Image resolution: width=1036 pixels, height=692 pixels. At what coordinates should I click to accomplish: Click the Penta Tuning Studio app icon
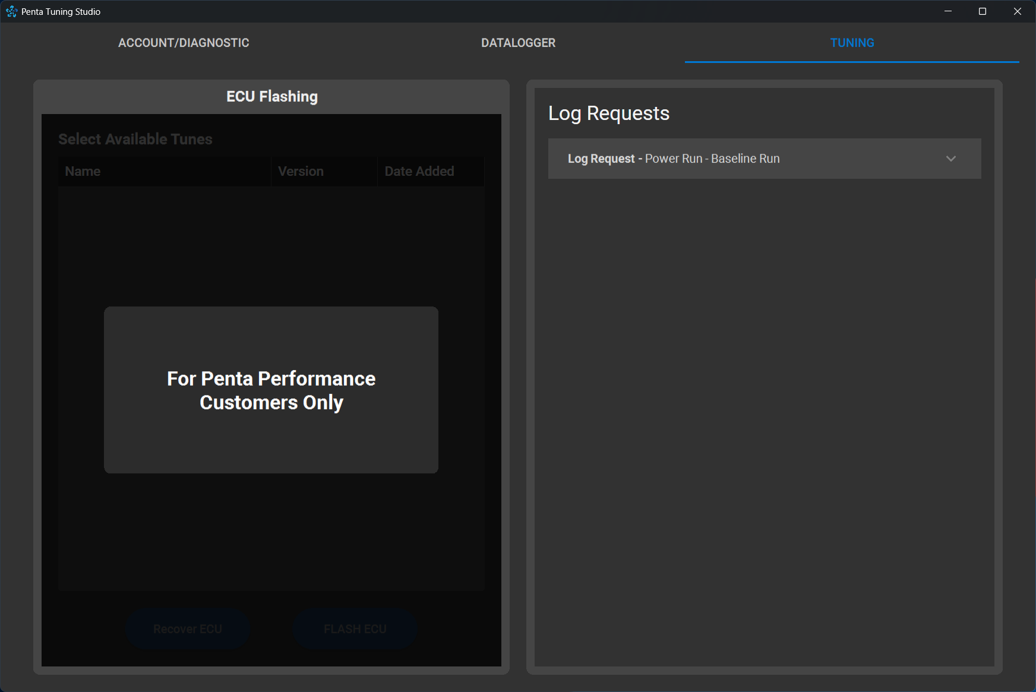tap(11, 11)
